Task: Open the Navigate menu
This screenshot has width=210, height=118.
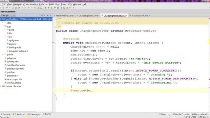Action: (x=17, y=4)
